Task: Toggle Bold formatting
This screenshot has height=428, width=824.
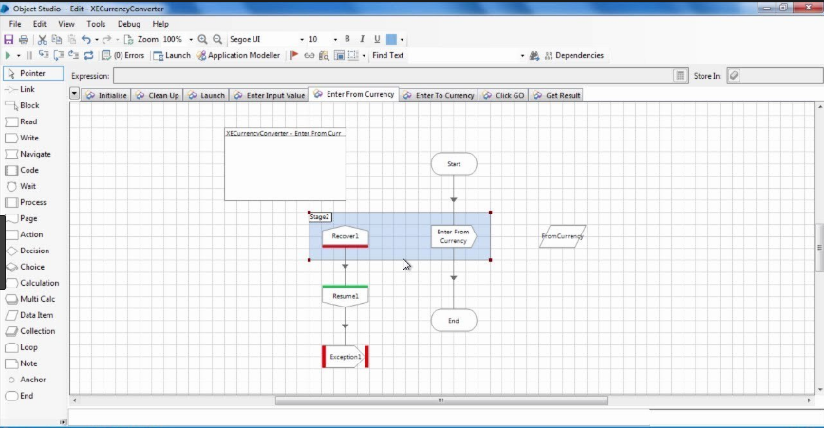Action: tap(346, 39)
